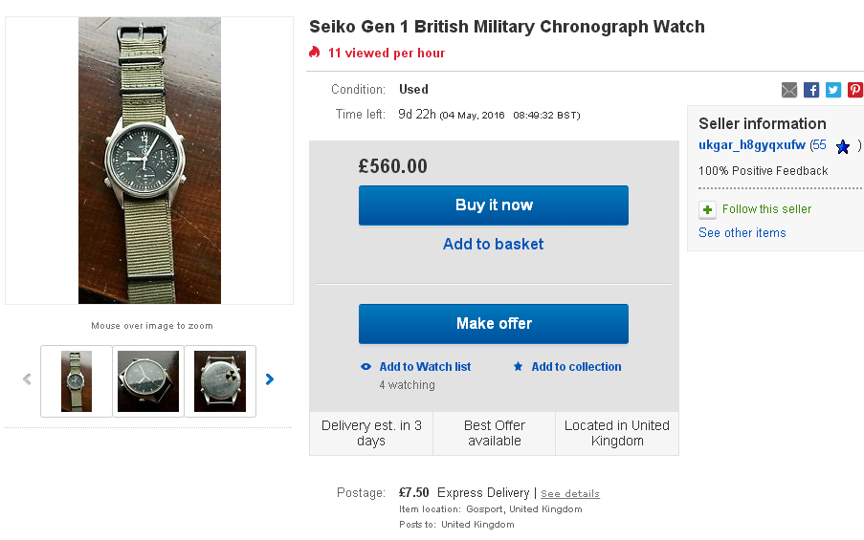Pin listing on Pinterest
Image resolution: width=864 pixels, height=540 pixels.
855,90
